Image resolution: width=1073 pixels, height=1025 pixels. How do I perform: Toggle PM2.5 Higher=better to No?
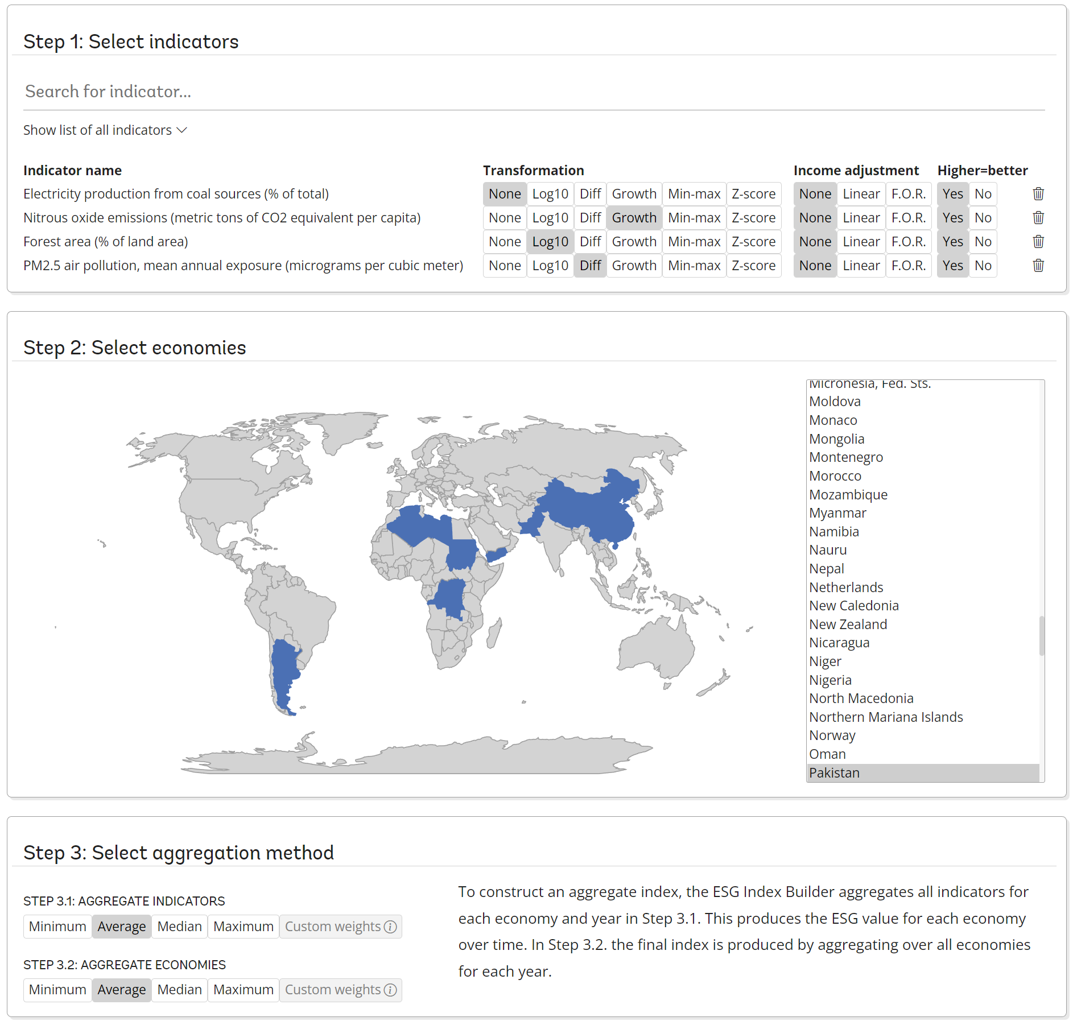pos(983,265)
